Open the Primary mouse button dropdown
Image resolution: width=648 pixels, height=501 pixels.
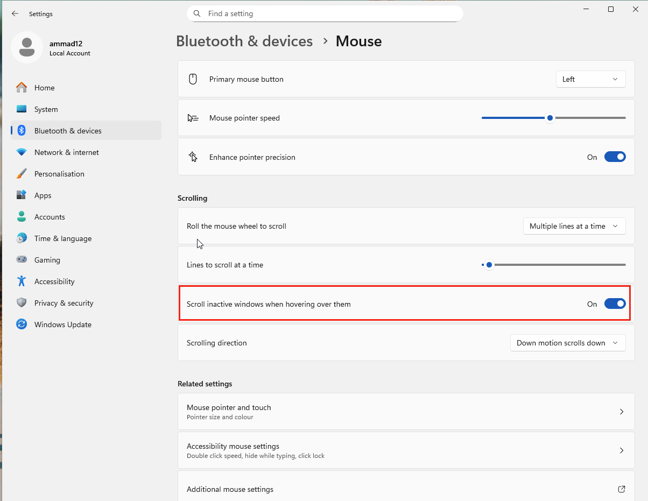pyautogui.click(x=590, y=79)
